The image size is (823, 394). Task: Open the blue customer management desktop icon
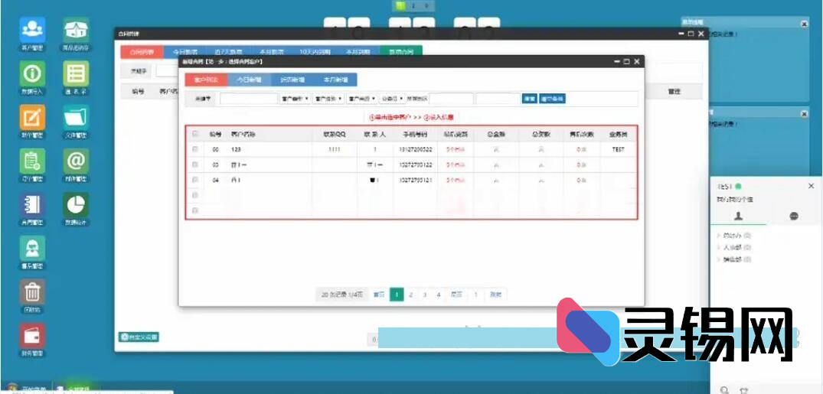pos(32,31)
